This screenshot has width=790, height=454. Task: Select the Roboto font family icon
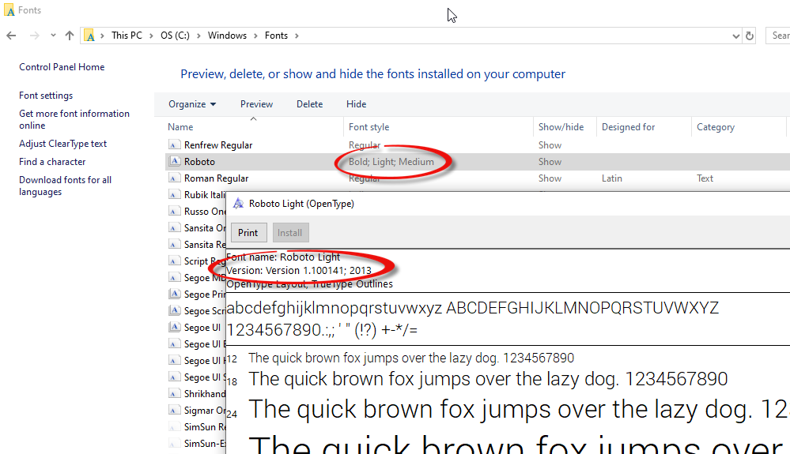174,161
